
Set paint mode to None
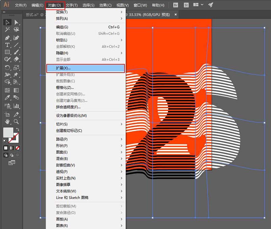pos(18,148)
